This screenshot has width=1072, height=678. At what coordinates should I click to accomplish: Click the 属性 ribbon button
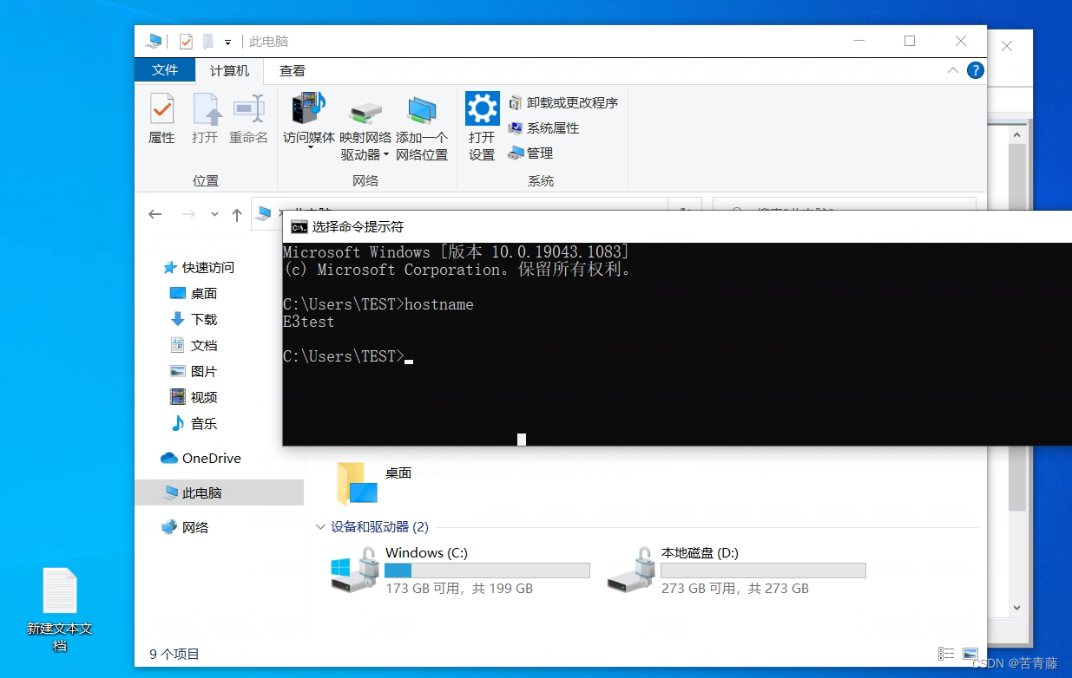[x=161, y=119]
